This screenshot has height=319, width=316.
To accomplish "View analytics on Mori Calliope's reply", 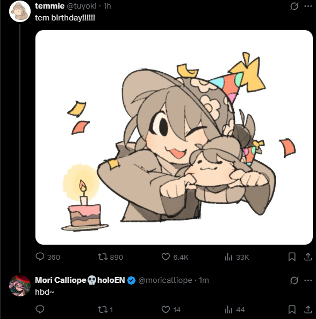I will 228,309.
